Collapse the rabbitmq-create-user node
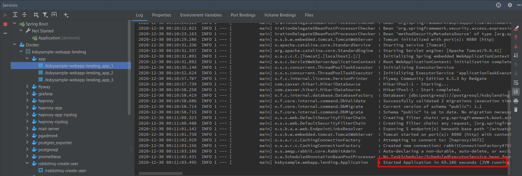The width and height of the screenshot is (522, 176). [x=27, y=163]
